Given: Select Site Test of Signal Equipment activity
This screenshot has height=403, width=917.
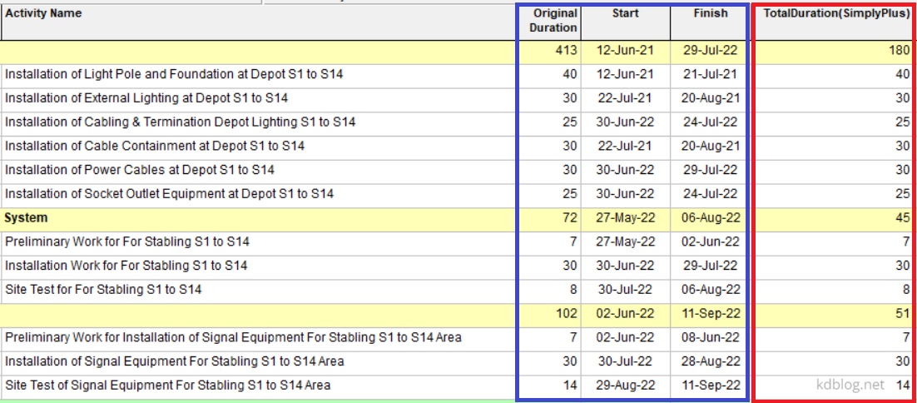Looking at the screenshot, I should point(167,386).
